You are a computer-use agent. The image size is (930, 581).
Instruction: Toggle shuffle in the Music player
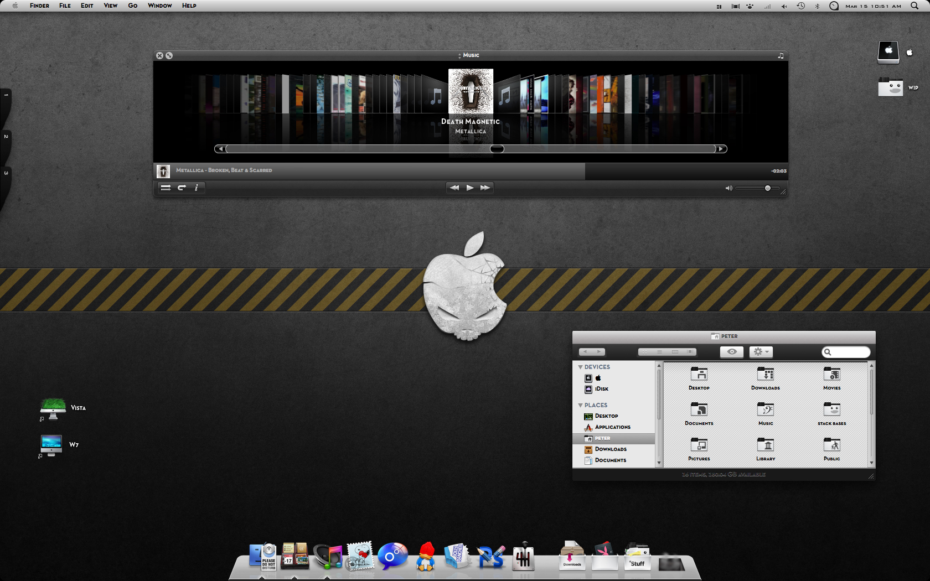click(x=166, y=188)
